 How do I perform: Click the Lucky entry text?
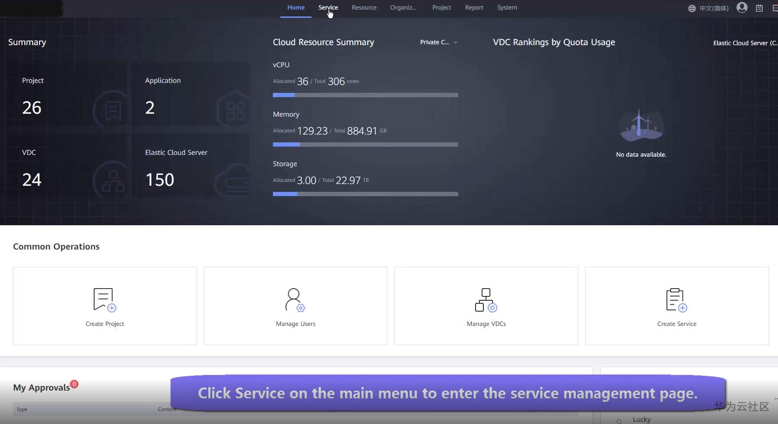coord(642,420)
